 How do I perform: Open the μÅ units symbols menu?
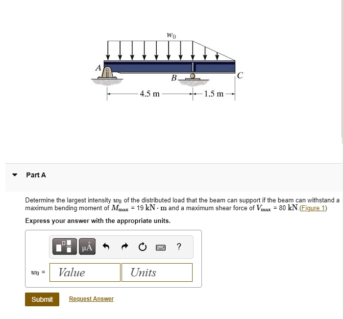86,246
